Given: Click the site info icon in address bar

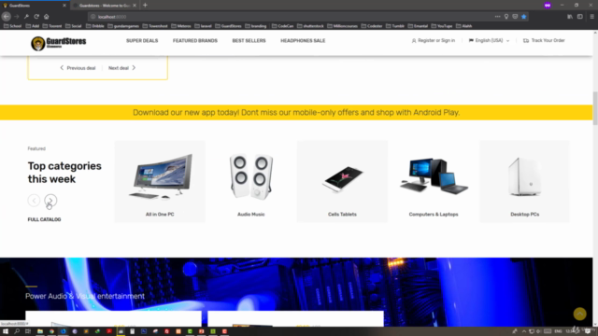Looking at the screenshot, I should (x=93, y=17).
